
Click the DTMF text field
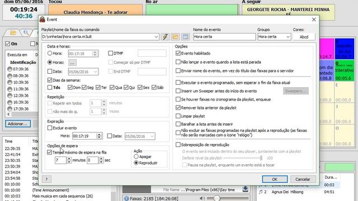(x=152, y=54)
